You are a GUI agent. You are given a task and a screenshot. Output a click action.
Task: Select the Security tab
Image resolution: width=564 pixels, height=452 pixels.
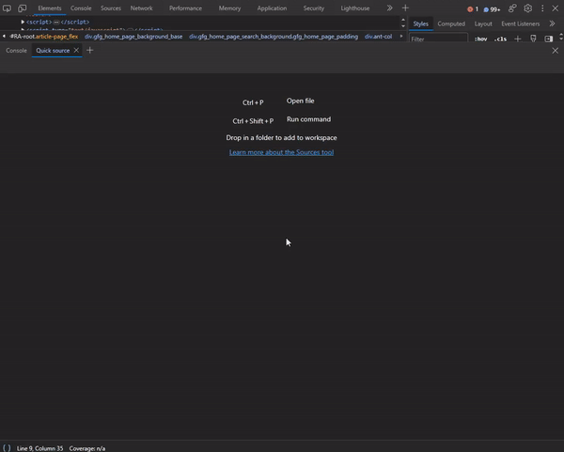[314, 8]
